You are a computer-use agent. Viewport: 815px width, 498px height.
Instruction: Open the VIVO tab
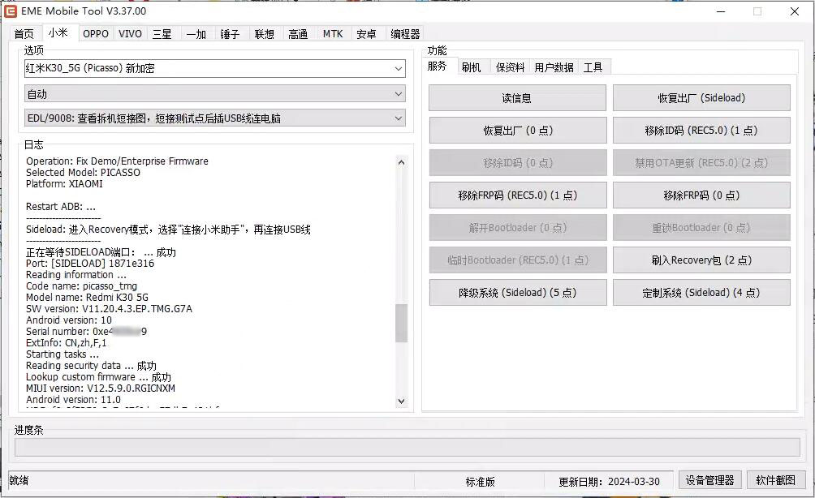coord(130,34)
